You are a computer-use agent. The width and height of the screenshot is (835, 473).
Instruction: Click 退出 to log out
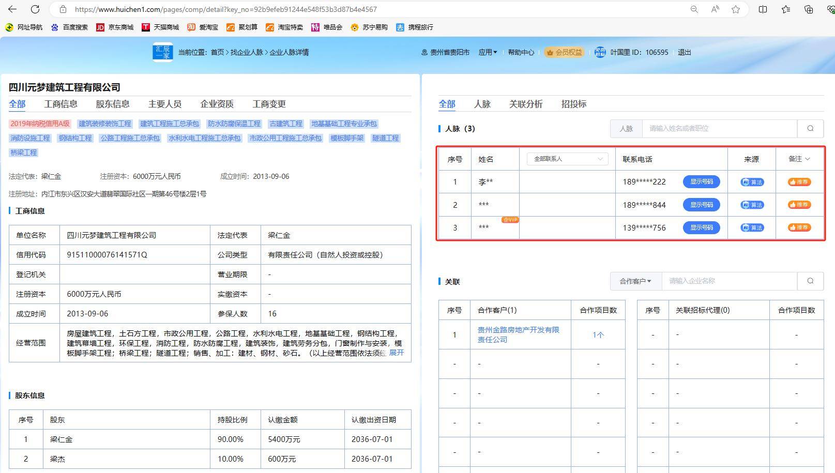(684, 52)
